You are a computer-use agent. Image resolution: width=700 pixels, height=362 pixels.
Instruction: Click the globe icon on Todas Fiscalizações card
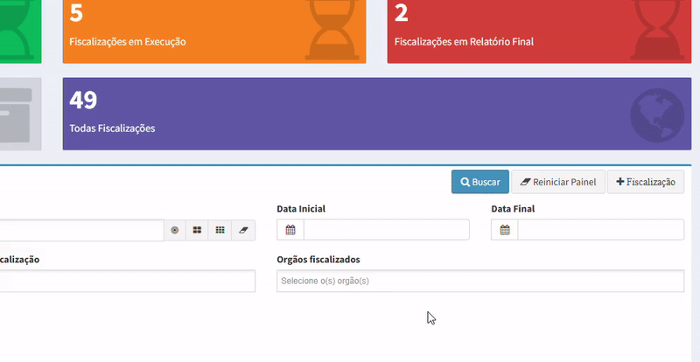pyautogui.click(x=657, y=115)
